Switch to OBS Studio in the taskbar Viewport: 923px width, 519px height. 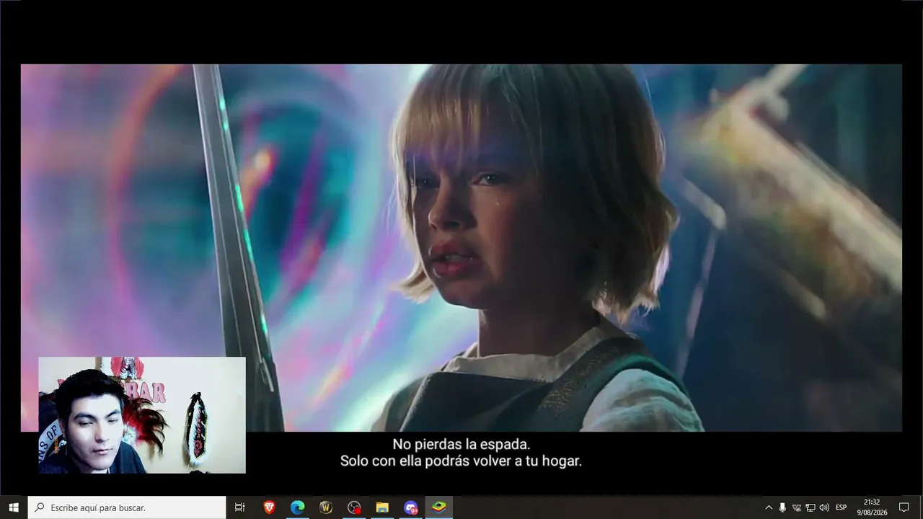pyautogui.click(x=353, y=507)
